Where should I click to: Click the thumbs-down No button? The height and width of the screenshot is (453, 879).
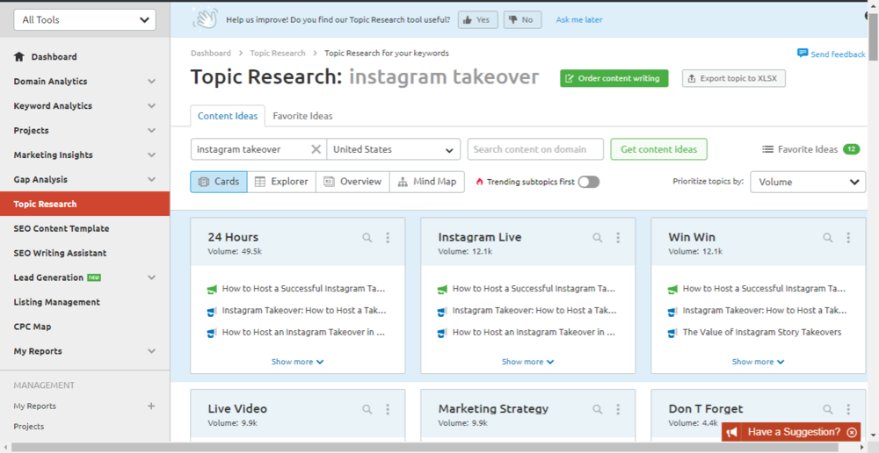coord(522,19)
